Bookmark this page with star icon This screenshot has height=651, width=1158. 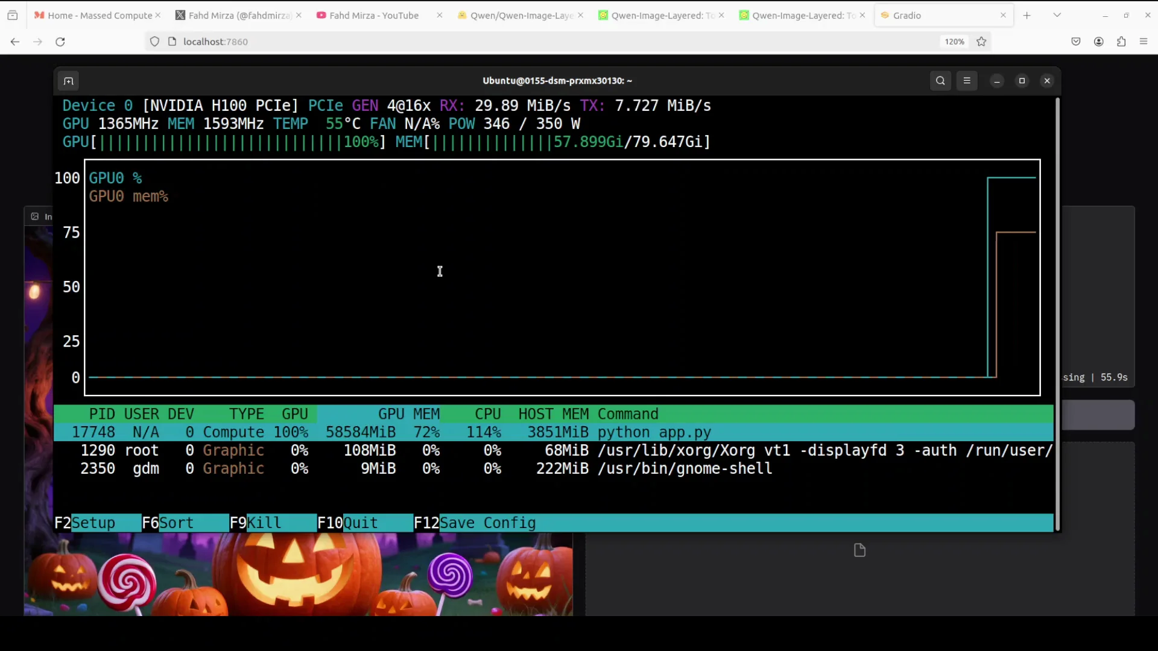981,42
